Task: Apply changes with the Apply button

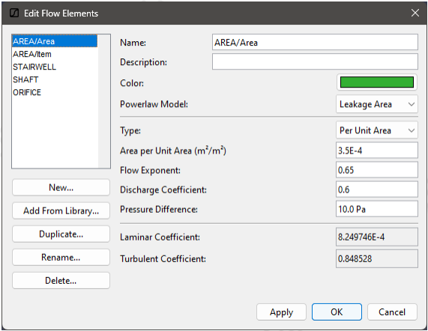Action: tap(281, 312)
